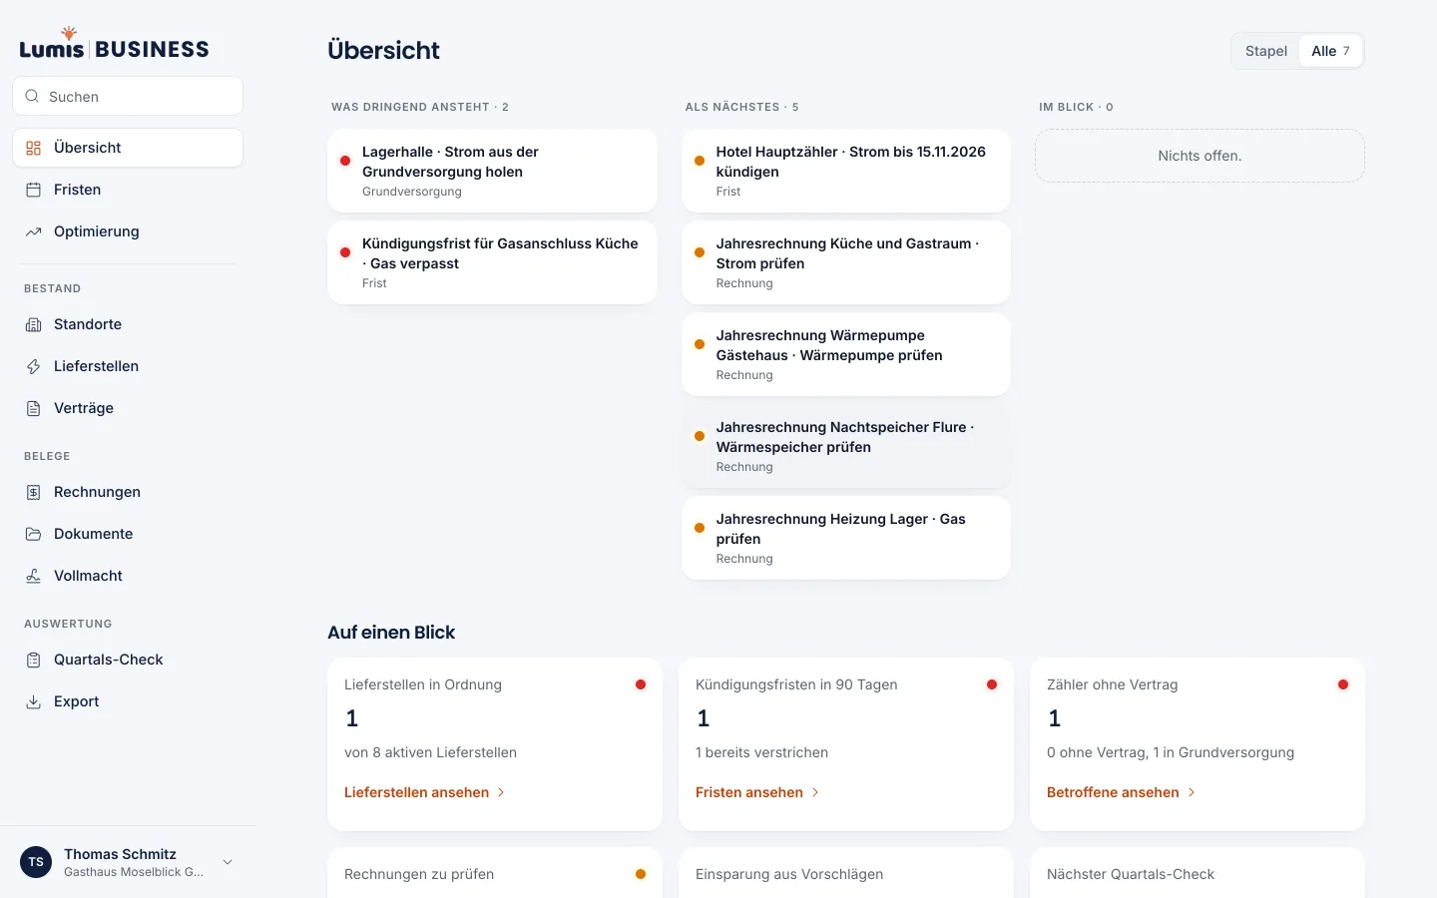Open Lagerhalle Grundversorgung task card
Viewport: 1437px width, 898px height.
(x=492, y=171)
